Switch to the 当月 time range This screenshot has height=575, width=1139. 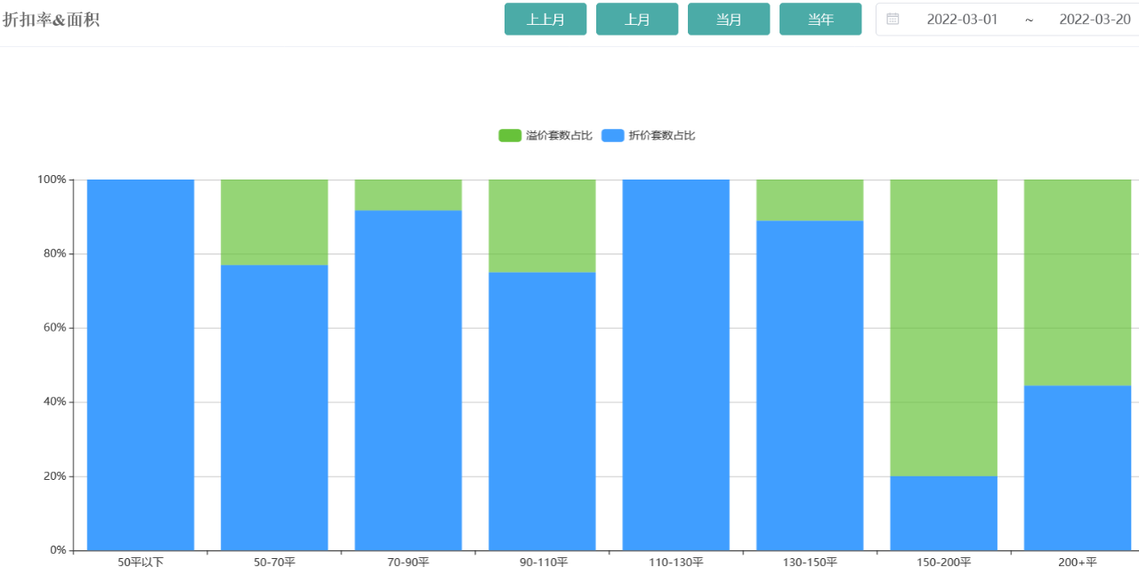pyautogui.click(x=728, y=19)
